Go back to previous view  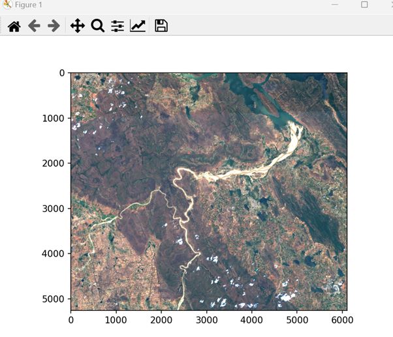click(x=34, y=26)
